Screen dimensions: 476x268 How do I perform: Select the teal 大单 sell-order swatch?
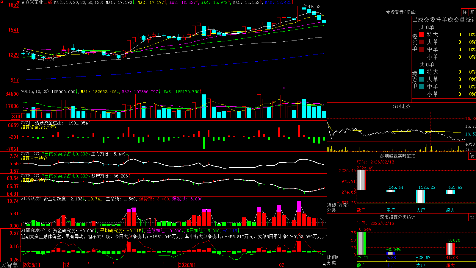pos(421,79)
